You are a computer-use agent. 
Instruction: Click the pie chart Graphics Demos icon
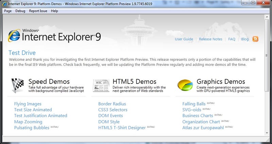click(x=185, y=85)
